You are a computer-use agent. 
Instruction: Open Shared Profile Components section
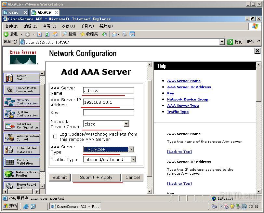[21, 89]
